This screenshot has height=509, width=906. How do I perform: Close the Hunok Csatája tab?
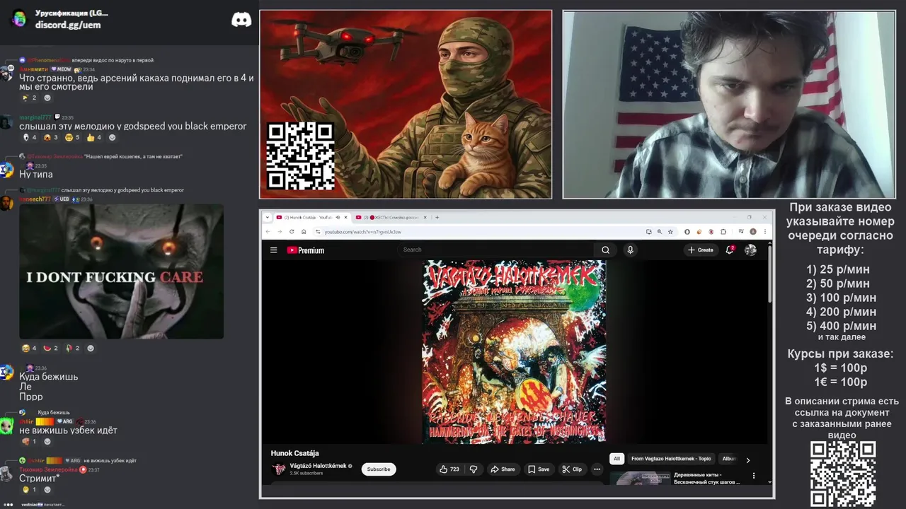click(x=345, y=217)
